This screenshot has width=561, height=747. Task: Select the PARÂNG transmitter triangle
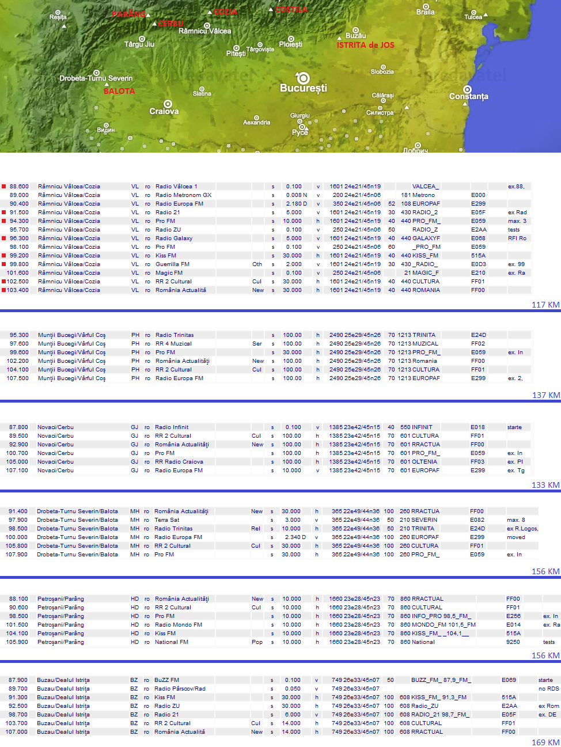[148, 15]
